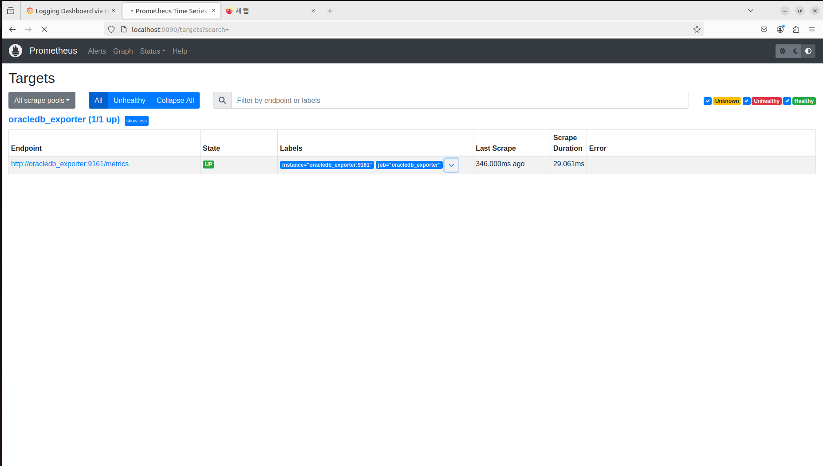Toggle the Healthy state checkbox
Image resolution: width=823 pixels, height=466 pixels.
(x=787, y=101)
